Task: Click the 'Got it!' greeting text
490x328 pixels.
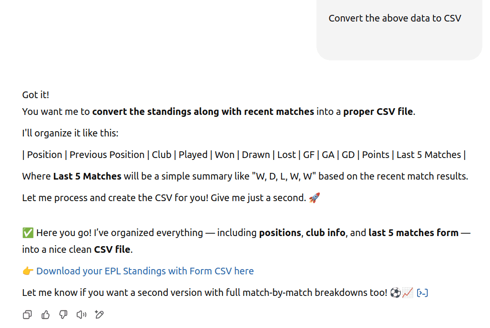Action: tap(35, 95)
